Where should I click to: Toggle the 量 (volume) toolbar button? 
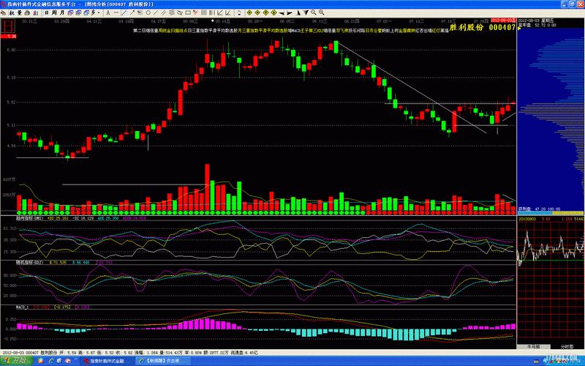pos(20,12)
